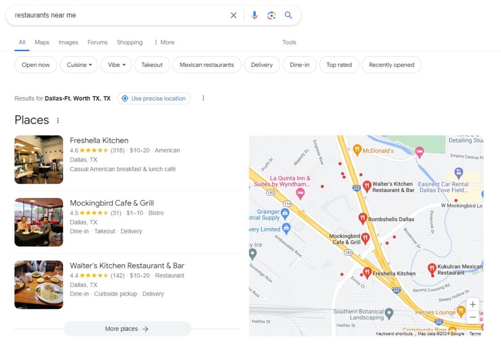Screen dimensions: 501x344
Task: Open Freshella Kitchen photo thumbnail
Action: tap(39, 160)
